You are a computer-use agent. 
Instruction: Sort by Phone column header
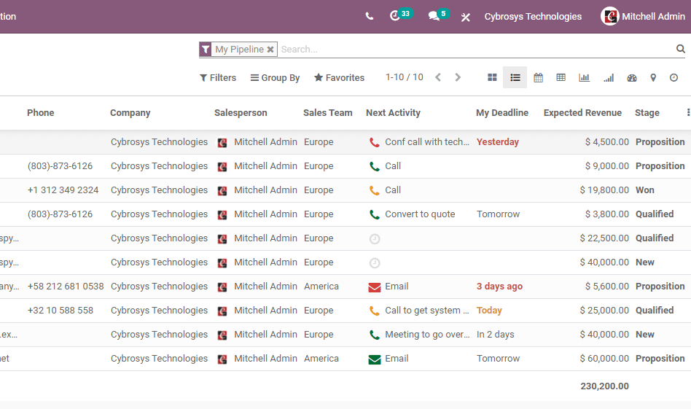click(41, 113)
